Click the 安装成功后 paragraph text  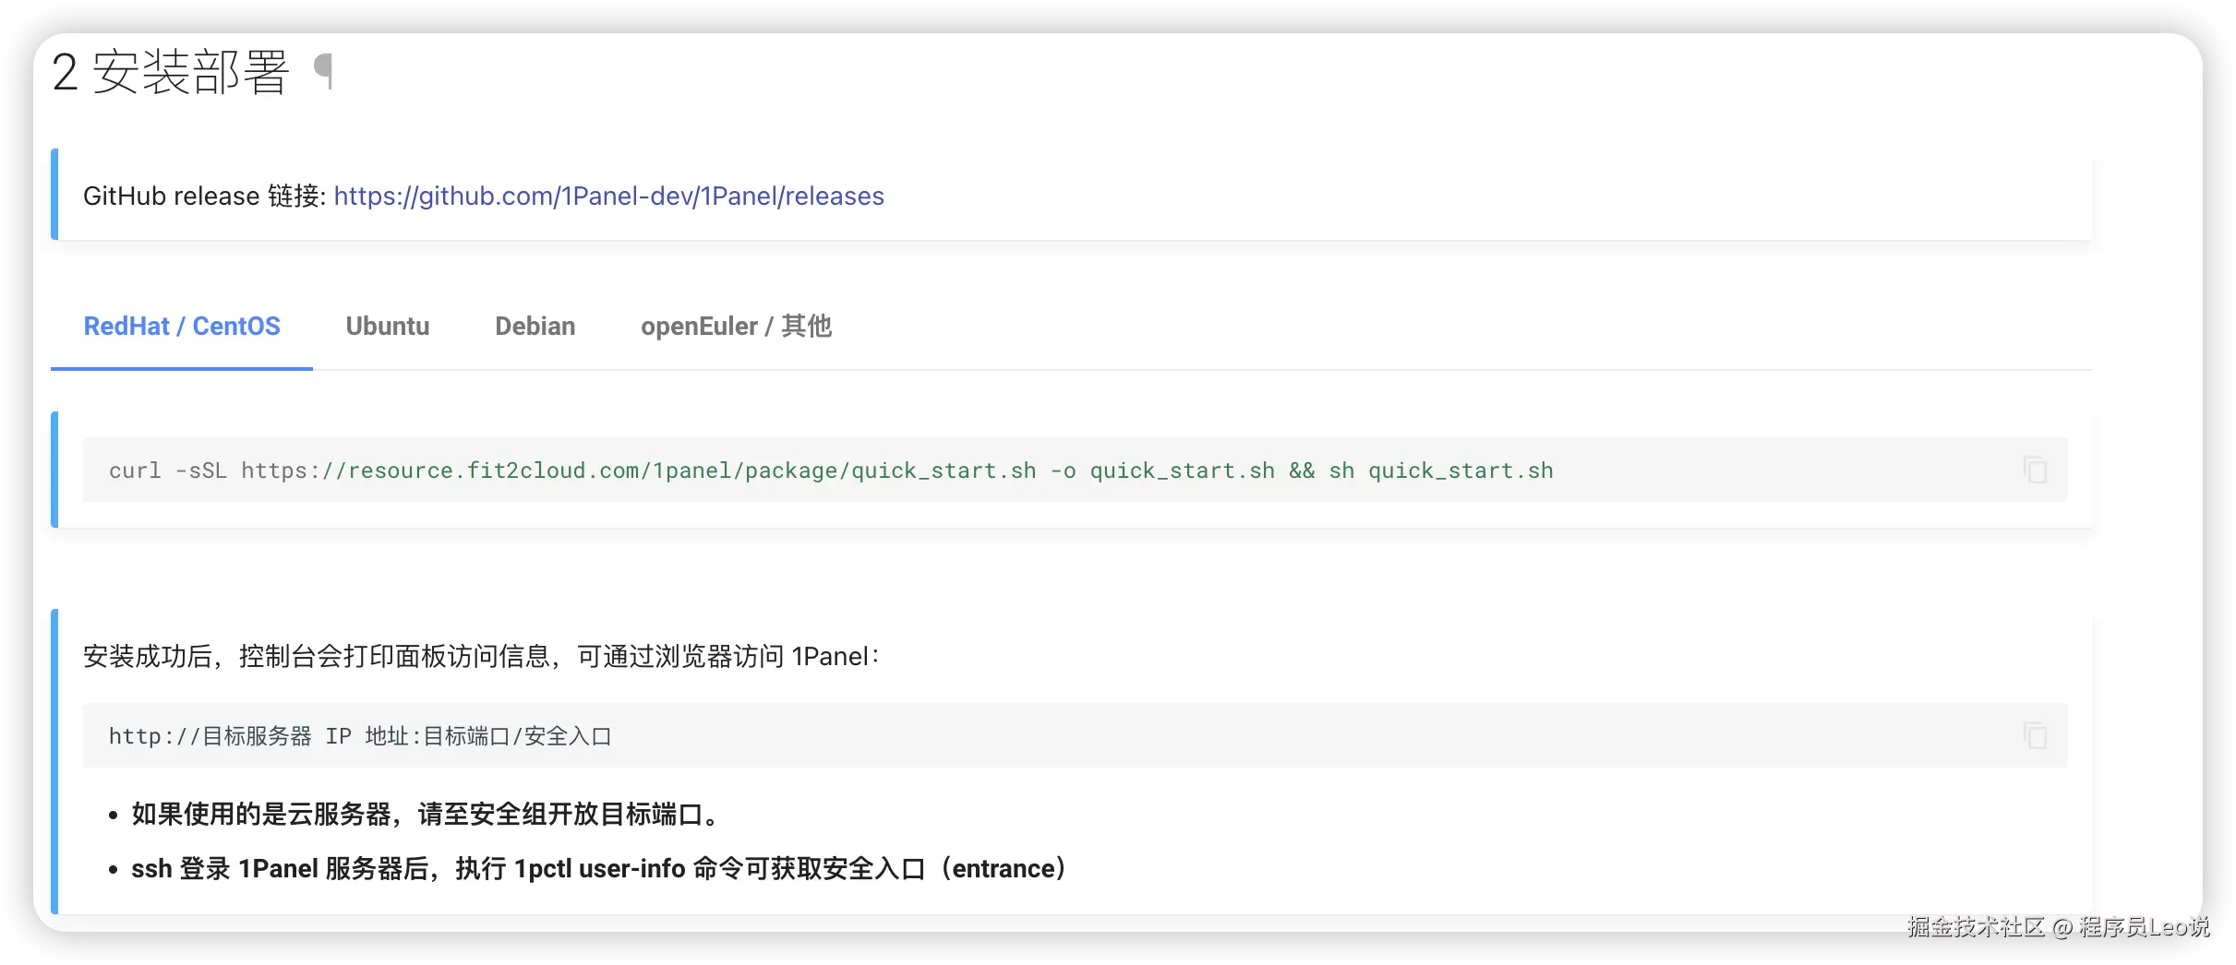tap(481, 656)
